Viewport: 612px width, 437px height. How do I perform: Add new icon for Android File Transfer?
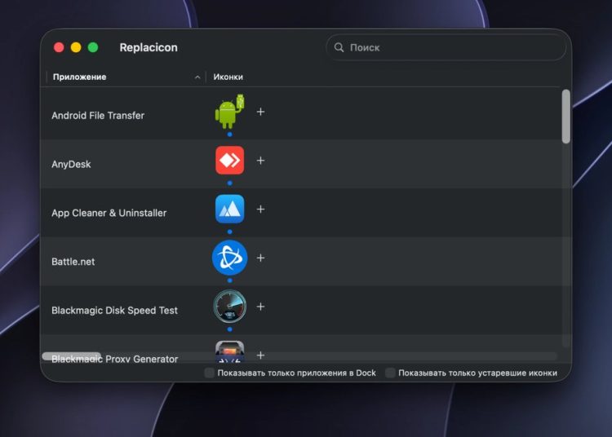click(x=260, y=112)
